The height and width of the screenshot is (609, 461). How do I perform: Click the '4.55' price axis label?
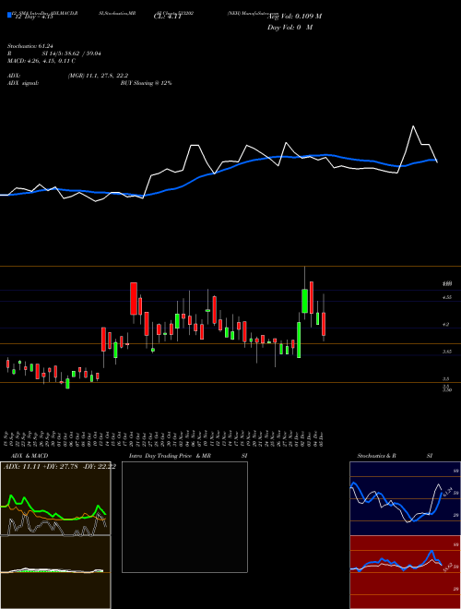[446, 297]
